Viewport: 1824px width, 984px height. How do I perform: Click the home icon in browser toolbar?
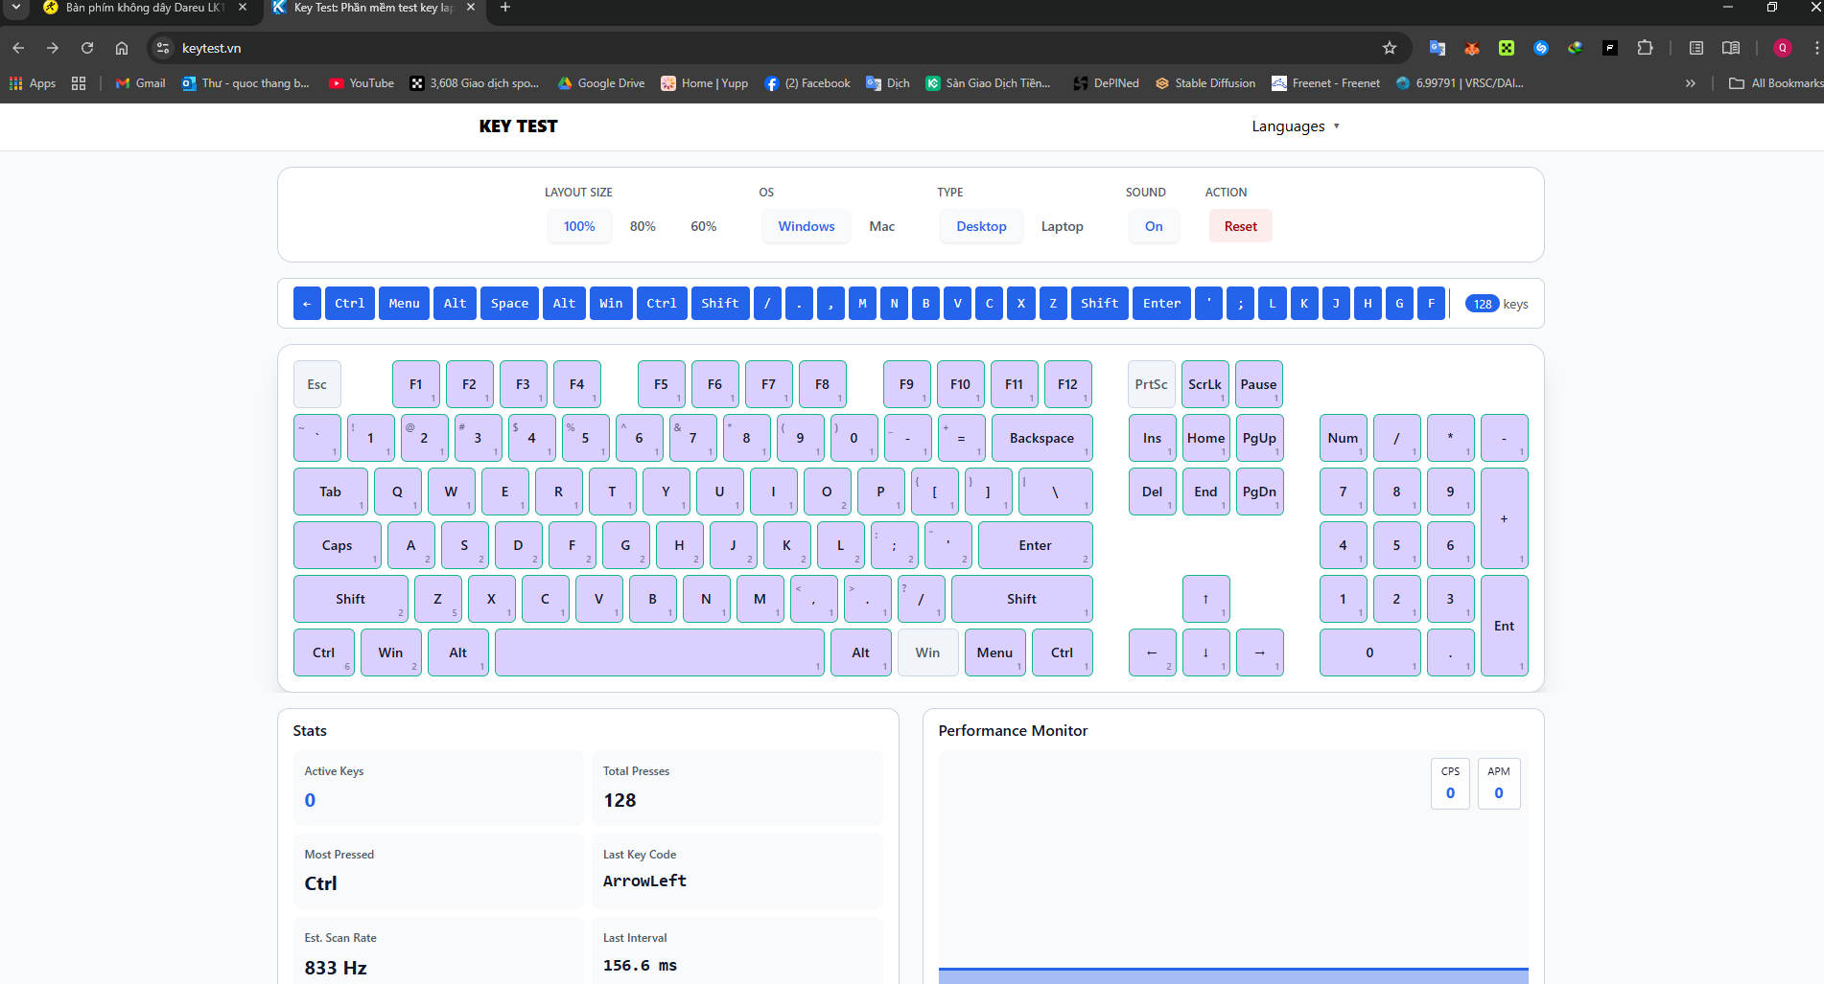pos(122,48)
